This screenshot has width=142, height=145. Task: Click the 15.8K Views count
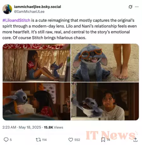tap(54, 127)
